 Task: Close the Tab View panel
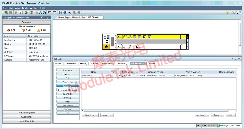coord(239,59)
